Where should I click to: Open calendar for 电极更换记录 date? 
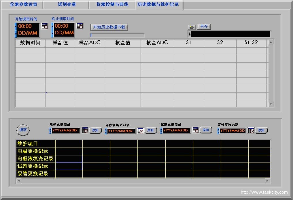coord(85,130)
